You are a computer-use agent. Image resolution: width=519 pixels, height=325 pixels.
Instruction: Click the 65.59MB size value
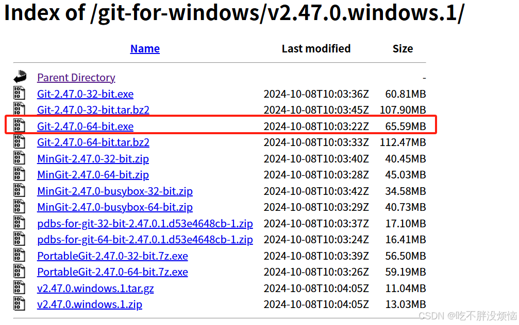(406, 126)
